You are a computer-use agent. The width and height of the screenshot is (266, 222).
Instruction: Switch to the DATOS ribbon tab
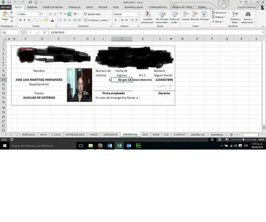coord(90,7)
